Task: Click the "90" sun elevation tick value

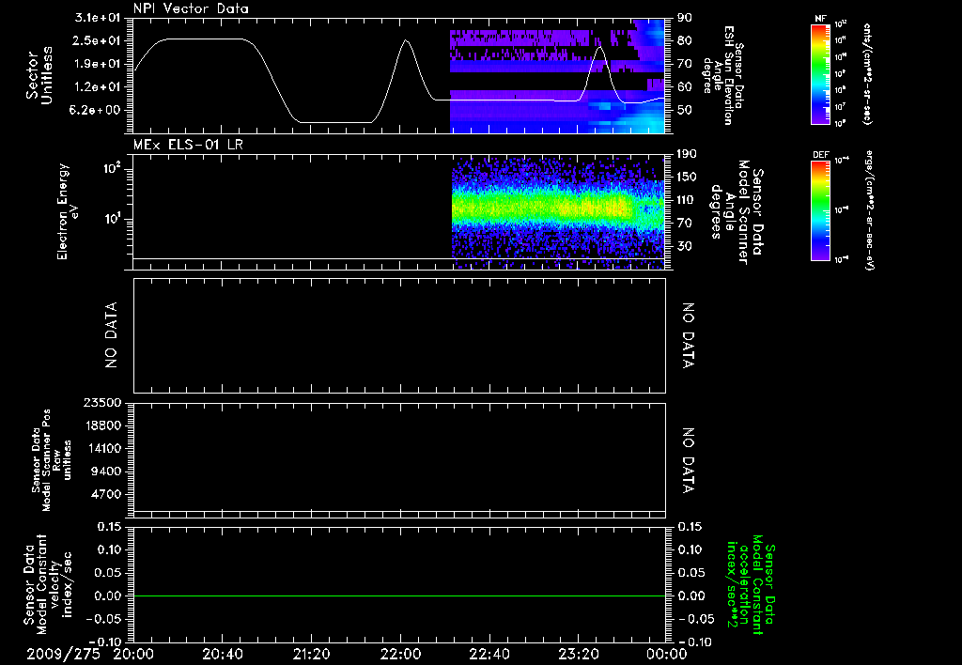Action: (x=684, y=18)
